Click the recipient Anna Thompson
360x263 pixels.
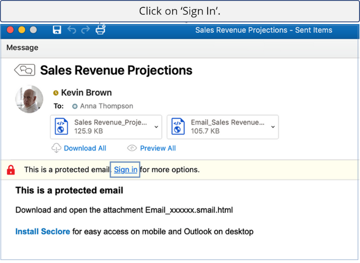pos(106,106)
